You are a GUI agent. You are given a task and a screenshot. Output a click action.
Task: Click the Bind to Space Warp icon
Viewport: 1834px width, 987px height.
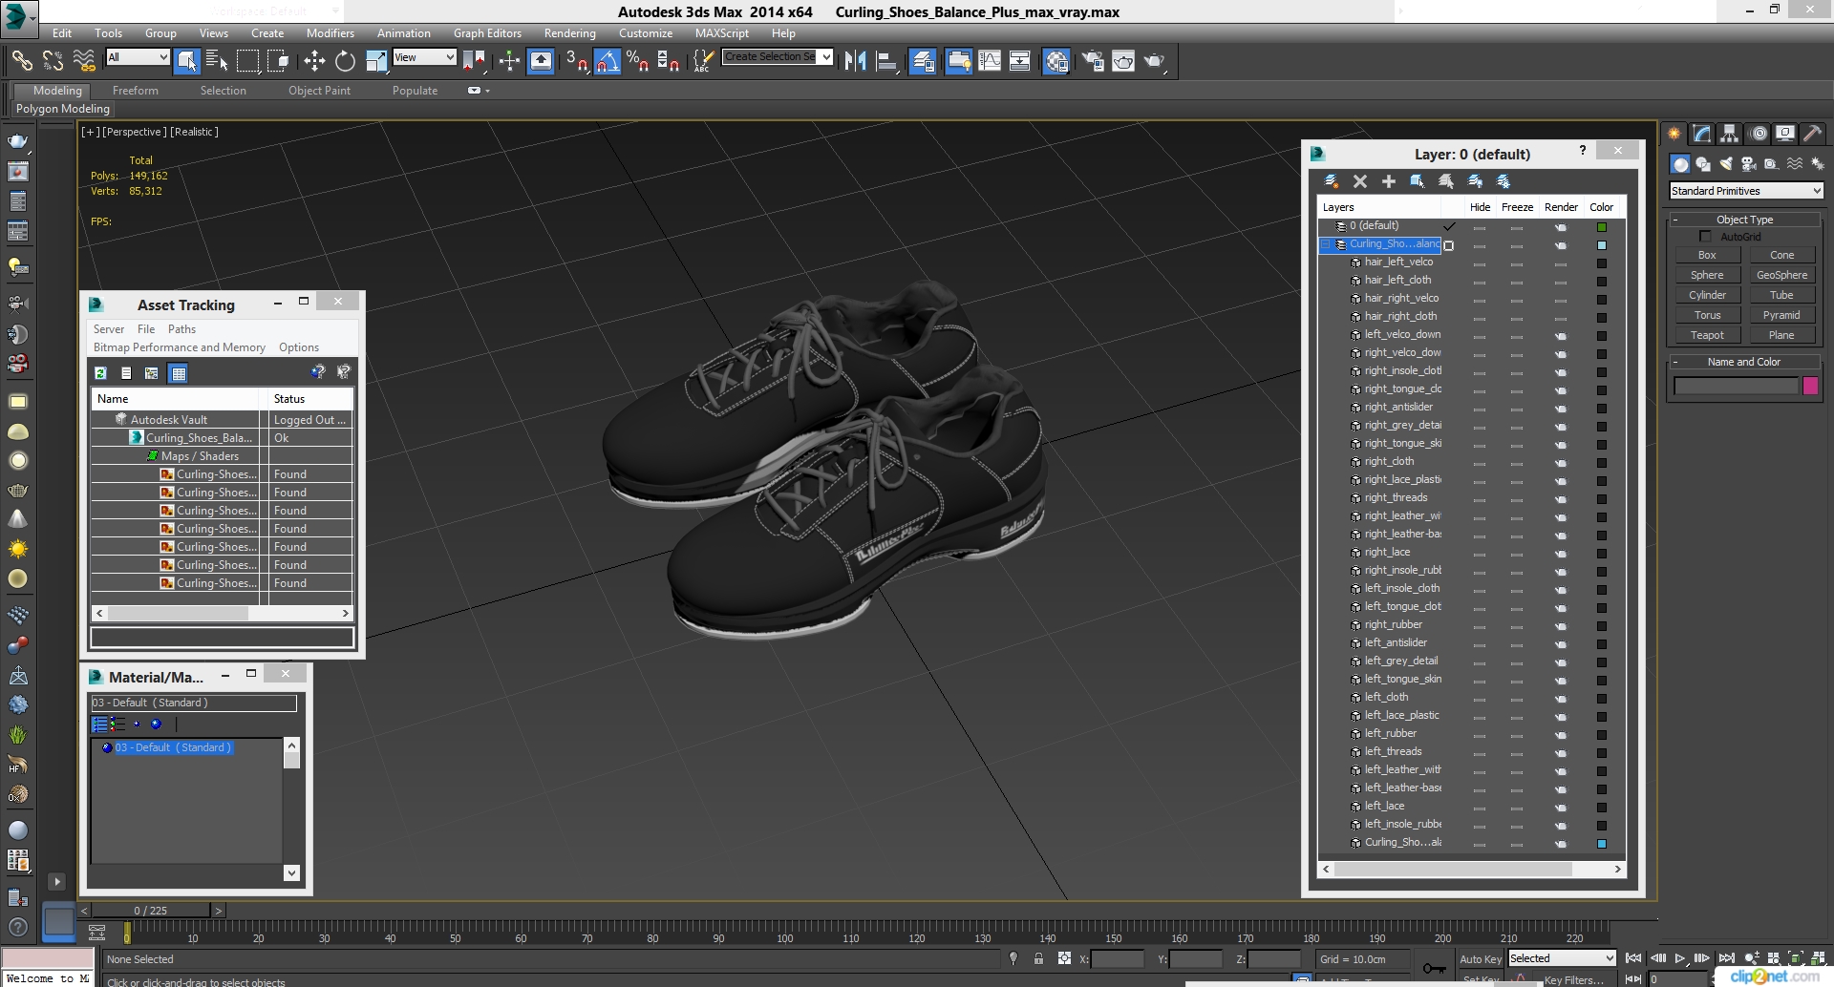click(x=84, y=61)
